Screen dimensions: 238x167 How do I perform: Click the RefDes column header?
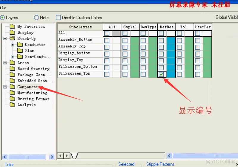tap(166, 27)
